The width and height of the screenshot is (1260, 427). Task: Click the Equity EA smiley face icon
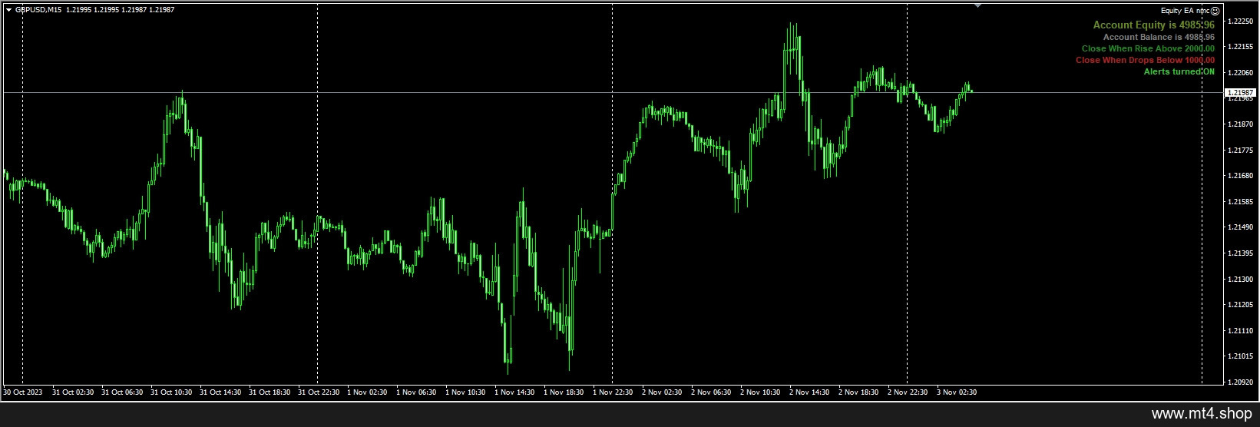[1215, 11]
